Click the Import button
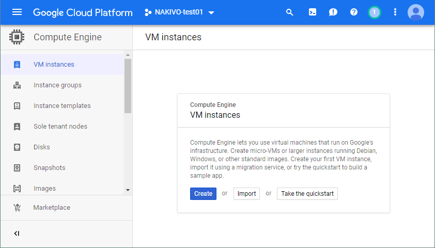 click(246, 194)
